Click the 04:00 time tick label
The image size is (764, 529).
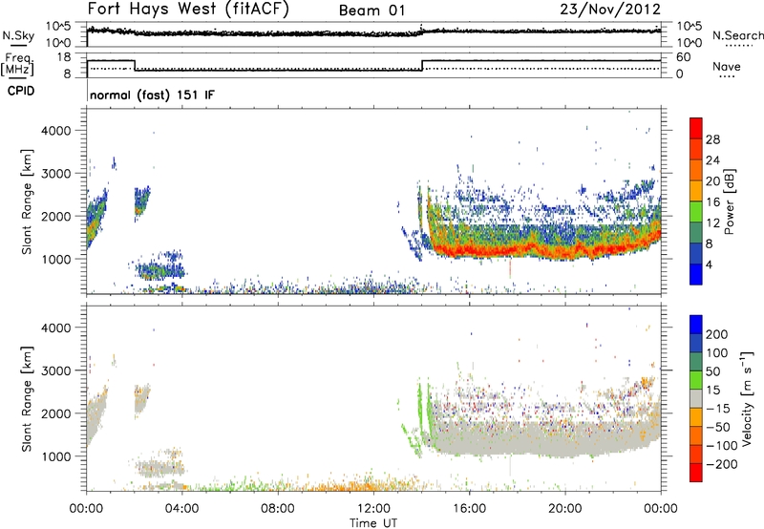pos(181,509)
